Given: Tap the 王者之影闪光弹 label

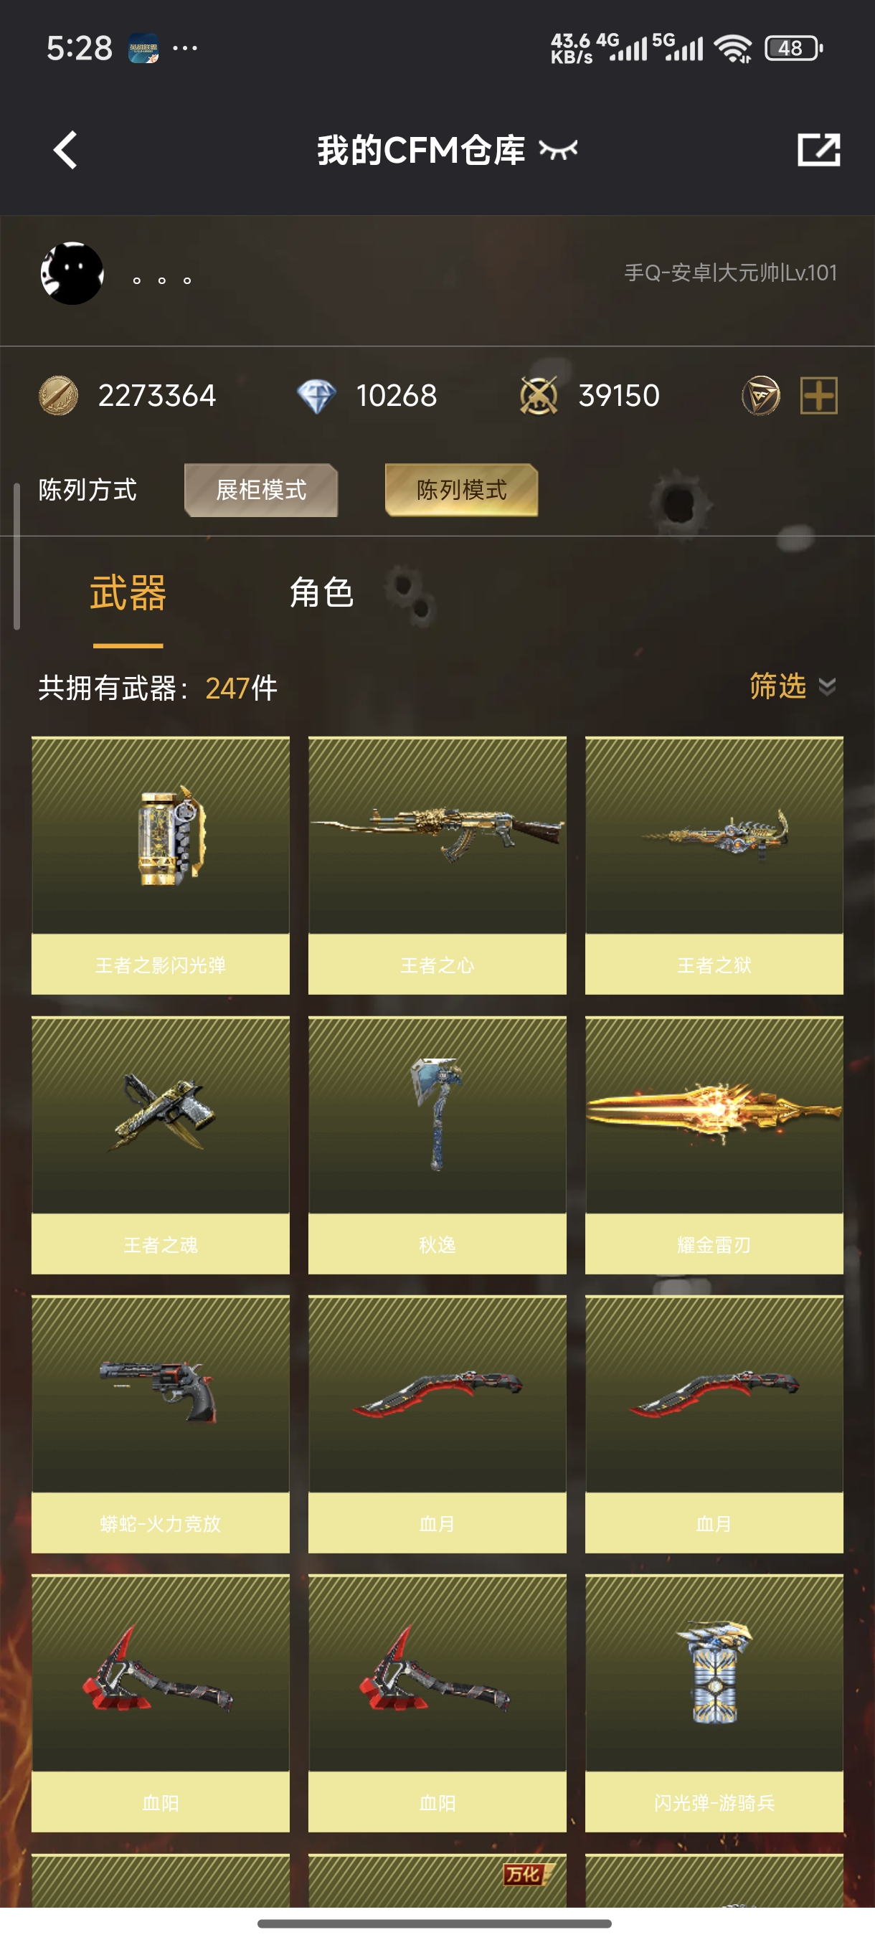Looking at the screenshot, I should [x=161, y=965].
